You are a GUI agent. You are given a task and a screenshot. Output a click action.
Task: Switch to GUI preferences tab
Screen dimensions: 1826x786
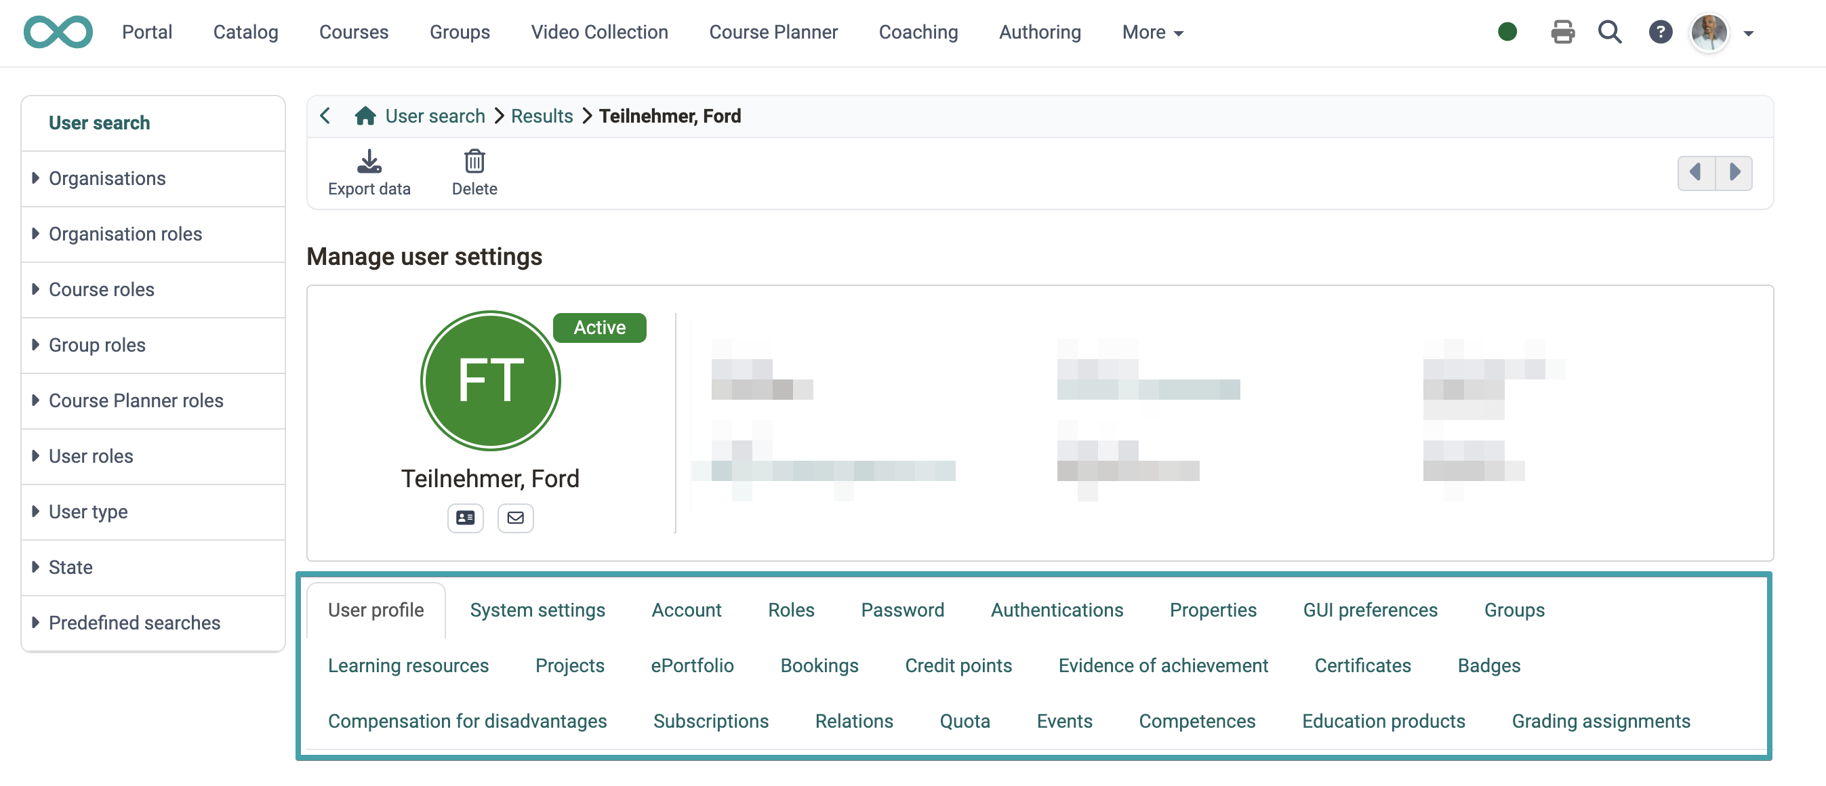1371,611
